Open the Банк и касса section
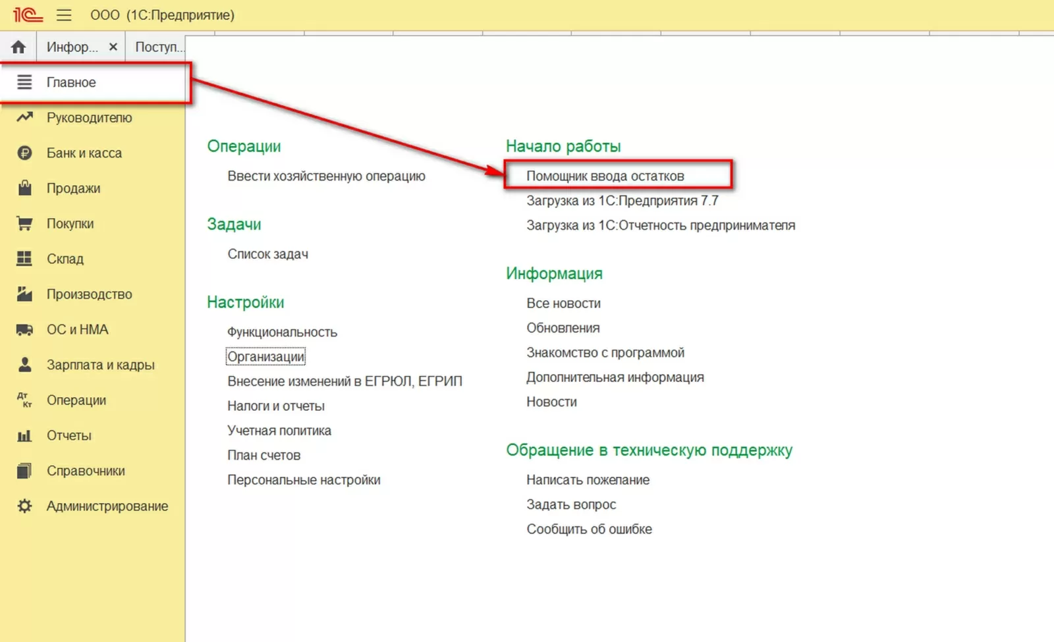The width and height of the screenshot is (1054, 642). point(84,153)
